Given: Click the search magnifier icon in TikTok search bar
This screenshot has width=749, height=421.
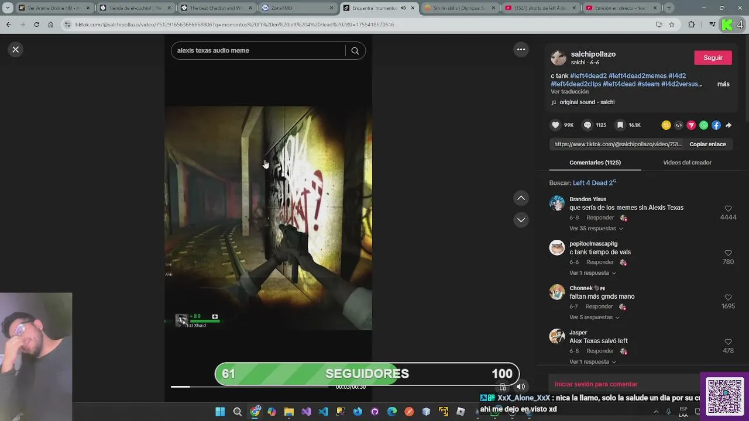Looking at the screenshot, I should click(x=355, y=51).
